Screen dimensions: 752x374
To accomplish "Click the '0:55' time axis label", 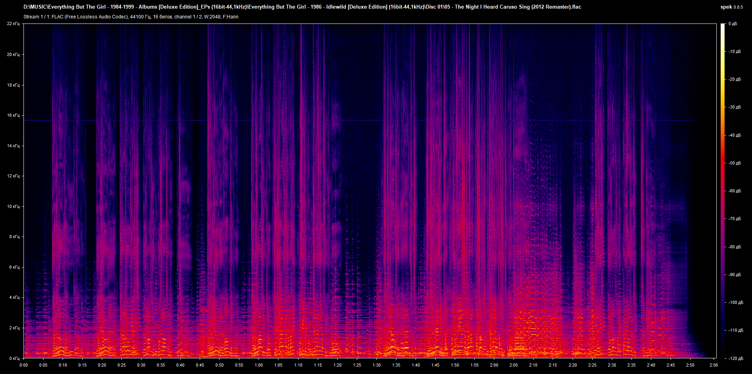I will coord(239,365).
